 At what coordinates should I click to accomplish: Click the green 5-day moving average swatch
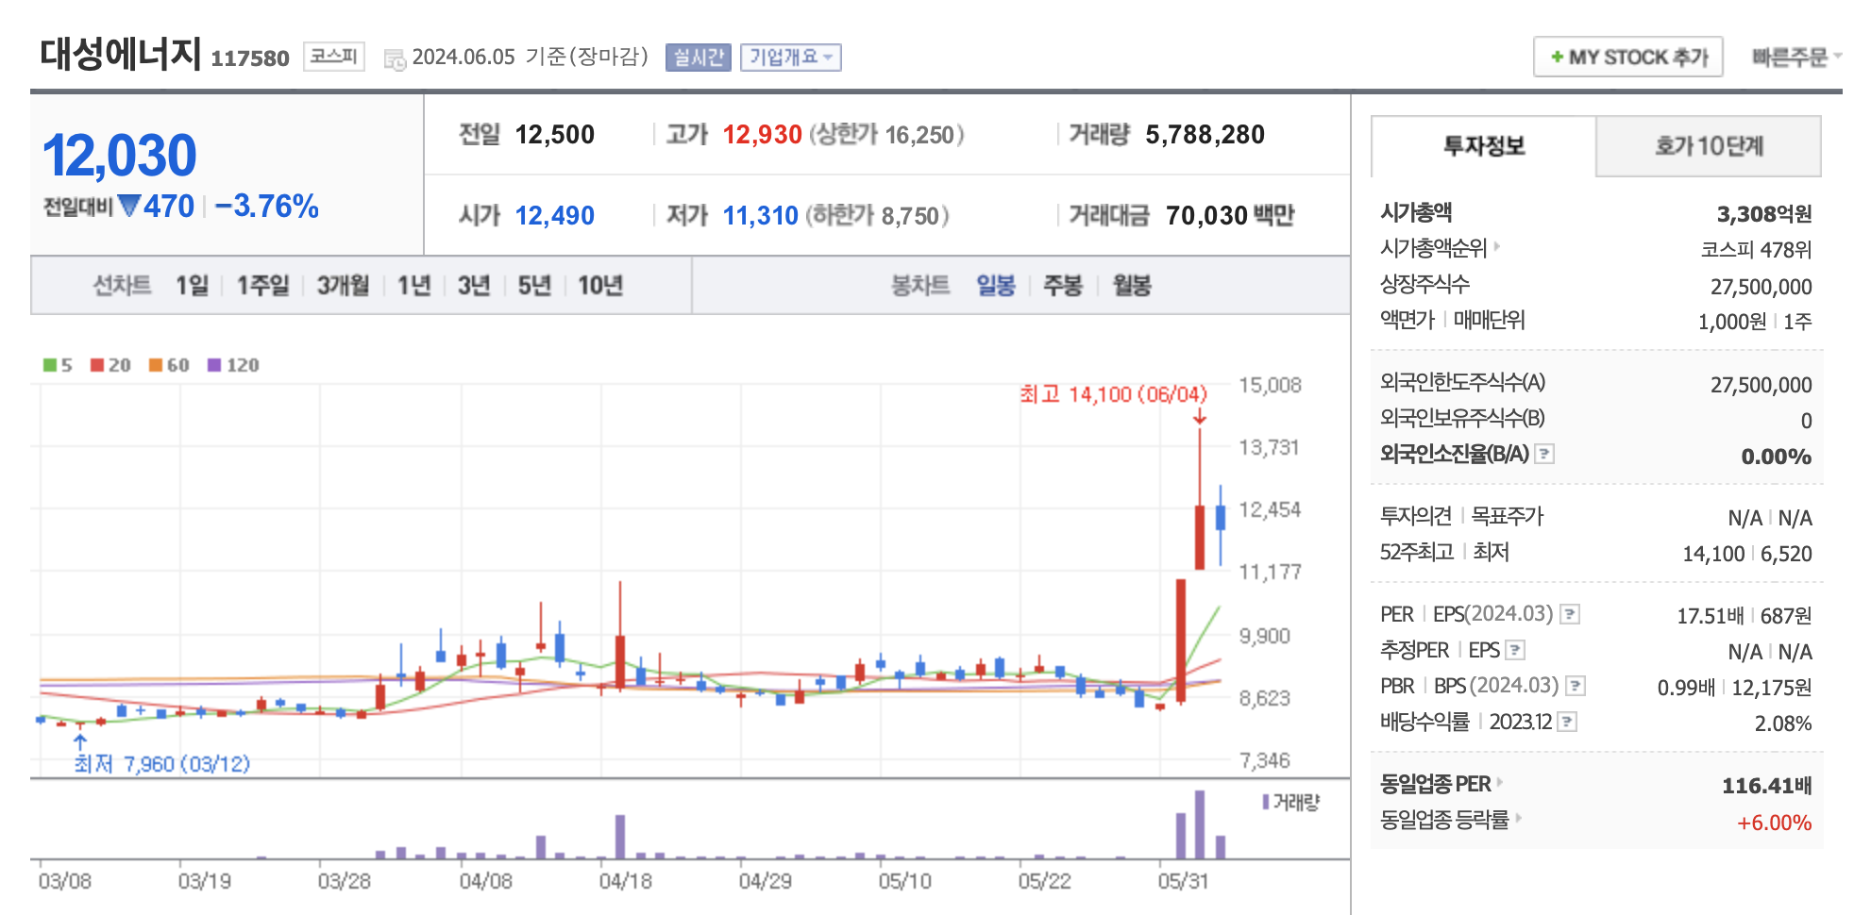click(x=50, y=365)
